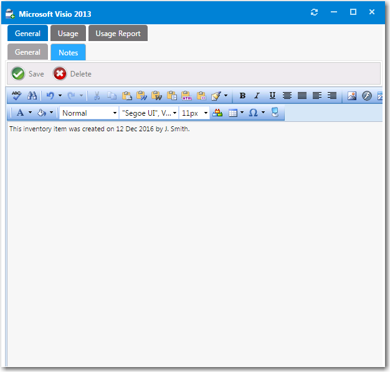Click the Delete button
This screenshot has width=390, height=372.
(72, 74)
